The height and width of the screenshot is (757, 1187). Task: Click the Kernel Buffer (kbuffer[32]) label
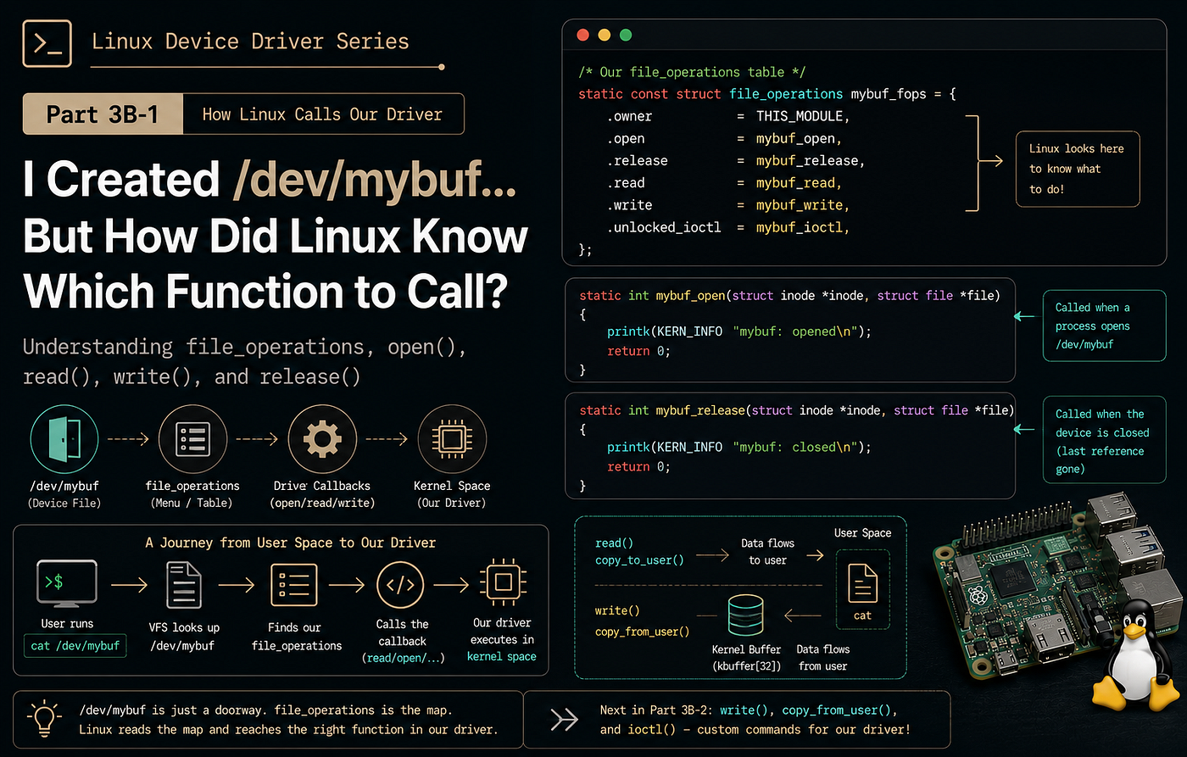[746, 658]
